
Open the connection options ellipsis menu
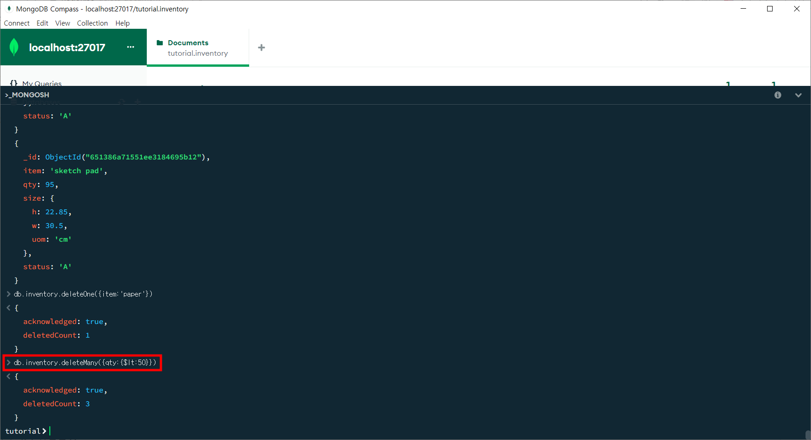pyautogui.click(x=131, y=47)
